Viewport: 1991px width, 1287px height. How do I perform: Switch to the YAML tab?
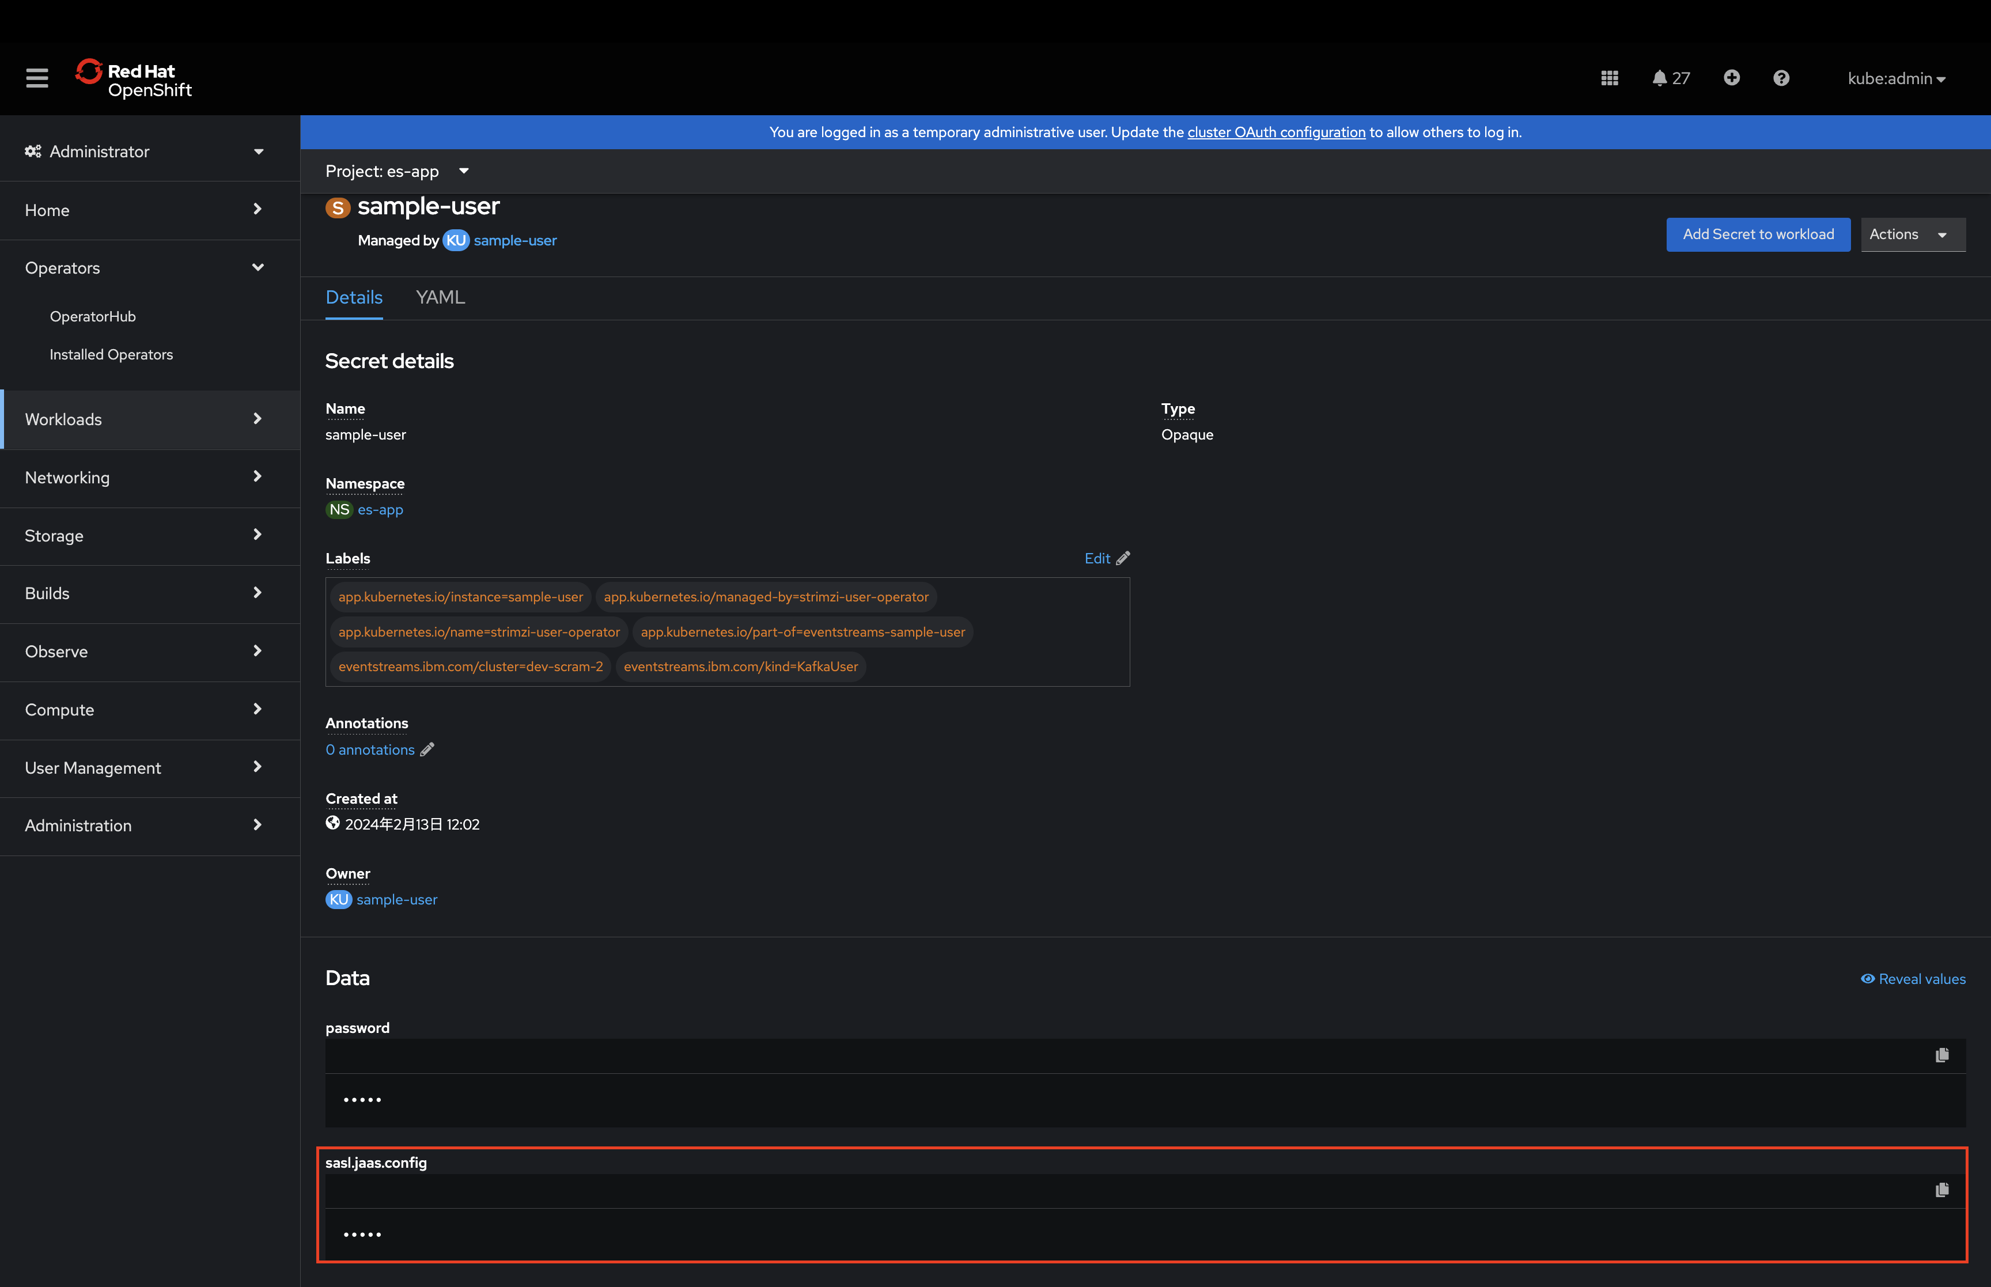[440, 297]
